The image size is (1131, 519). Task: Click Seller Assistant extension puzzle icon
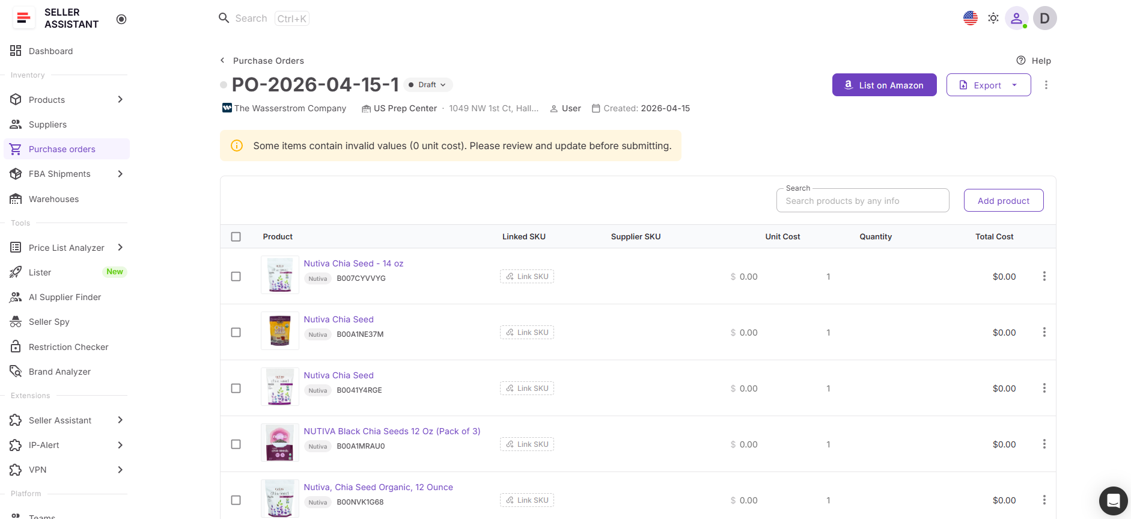(x=16, y=420)
